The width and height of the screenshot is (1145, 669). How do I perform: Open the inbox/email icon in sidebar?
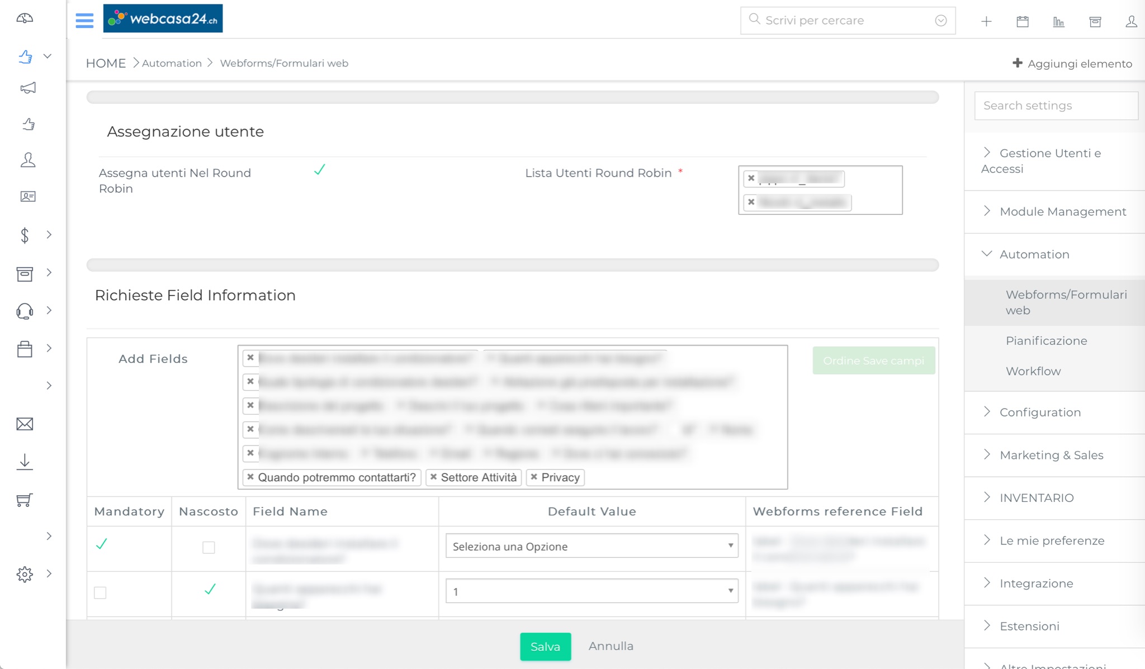coord(24,423)
